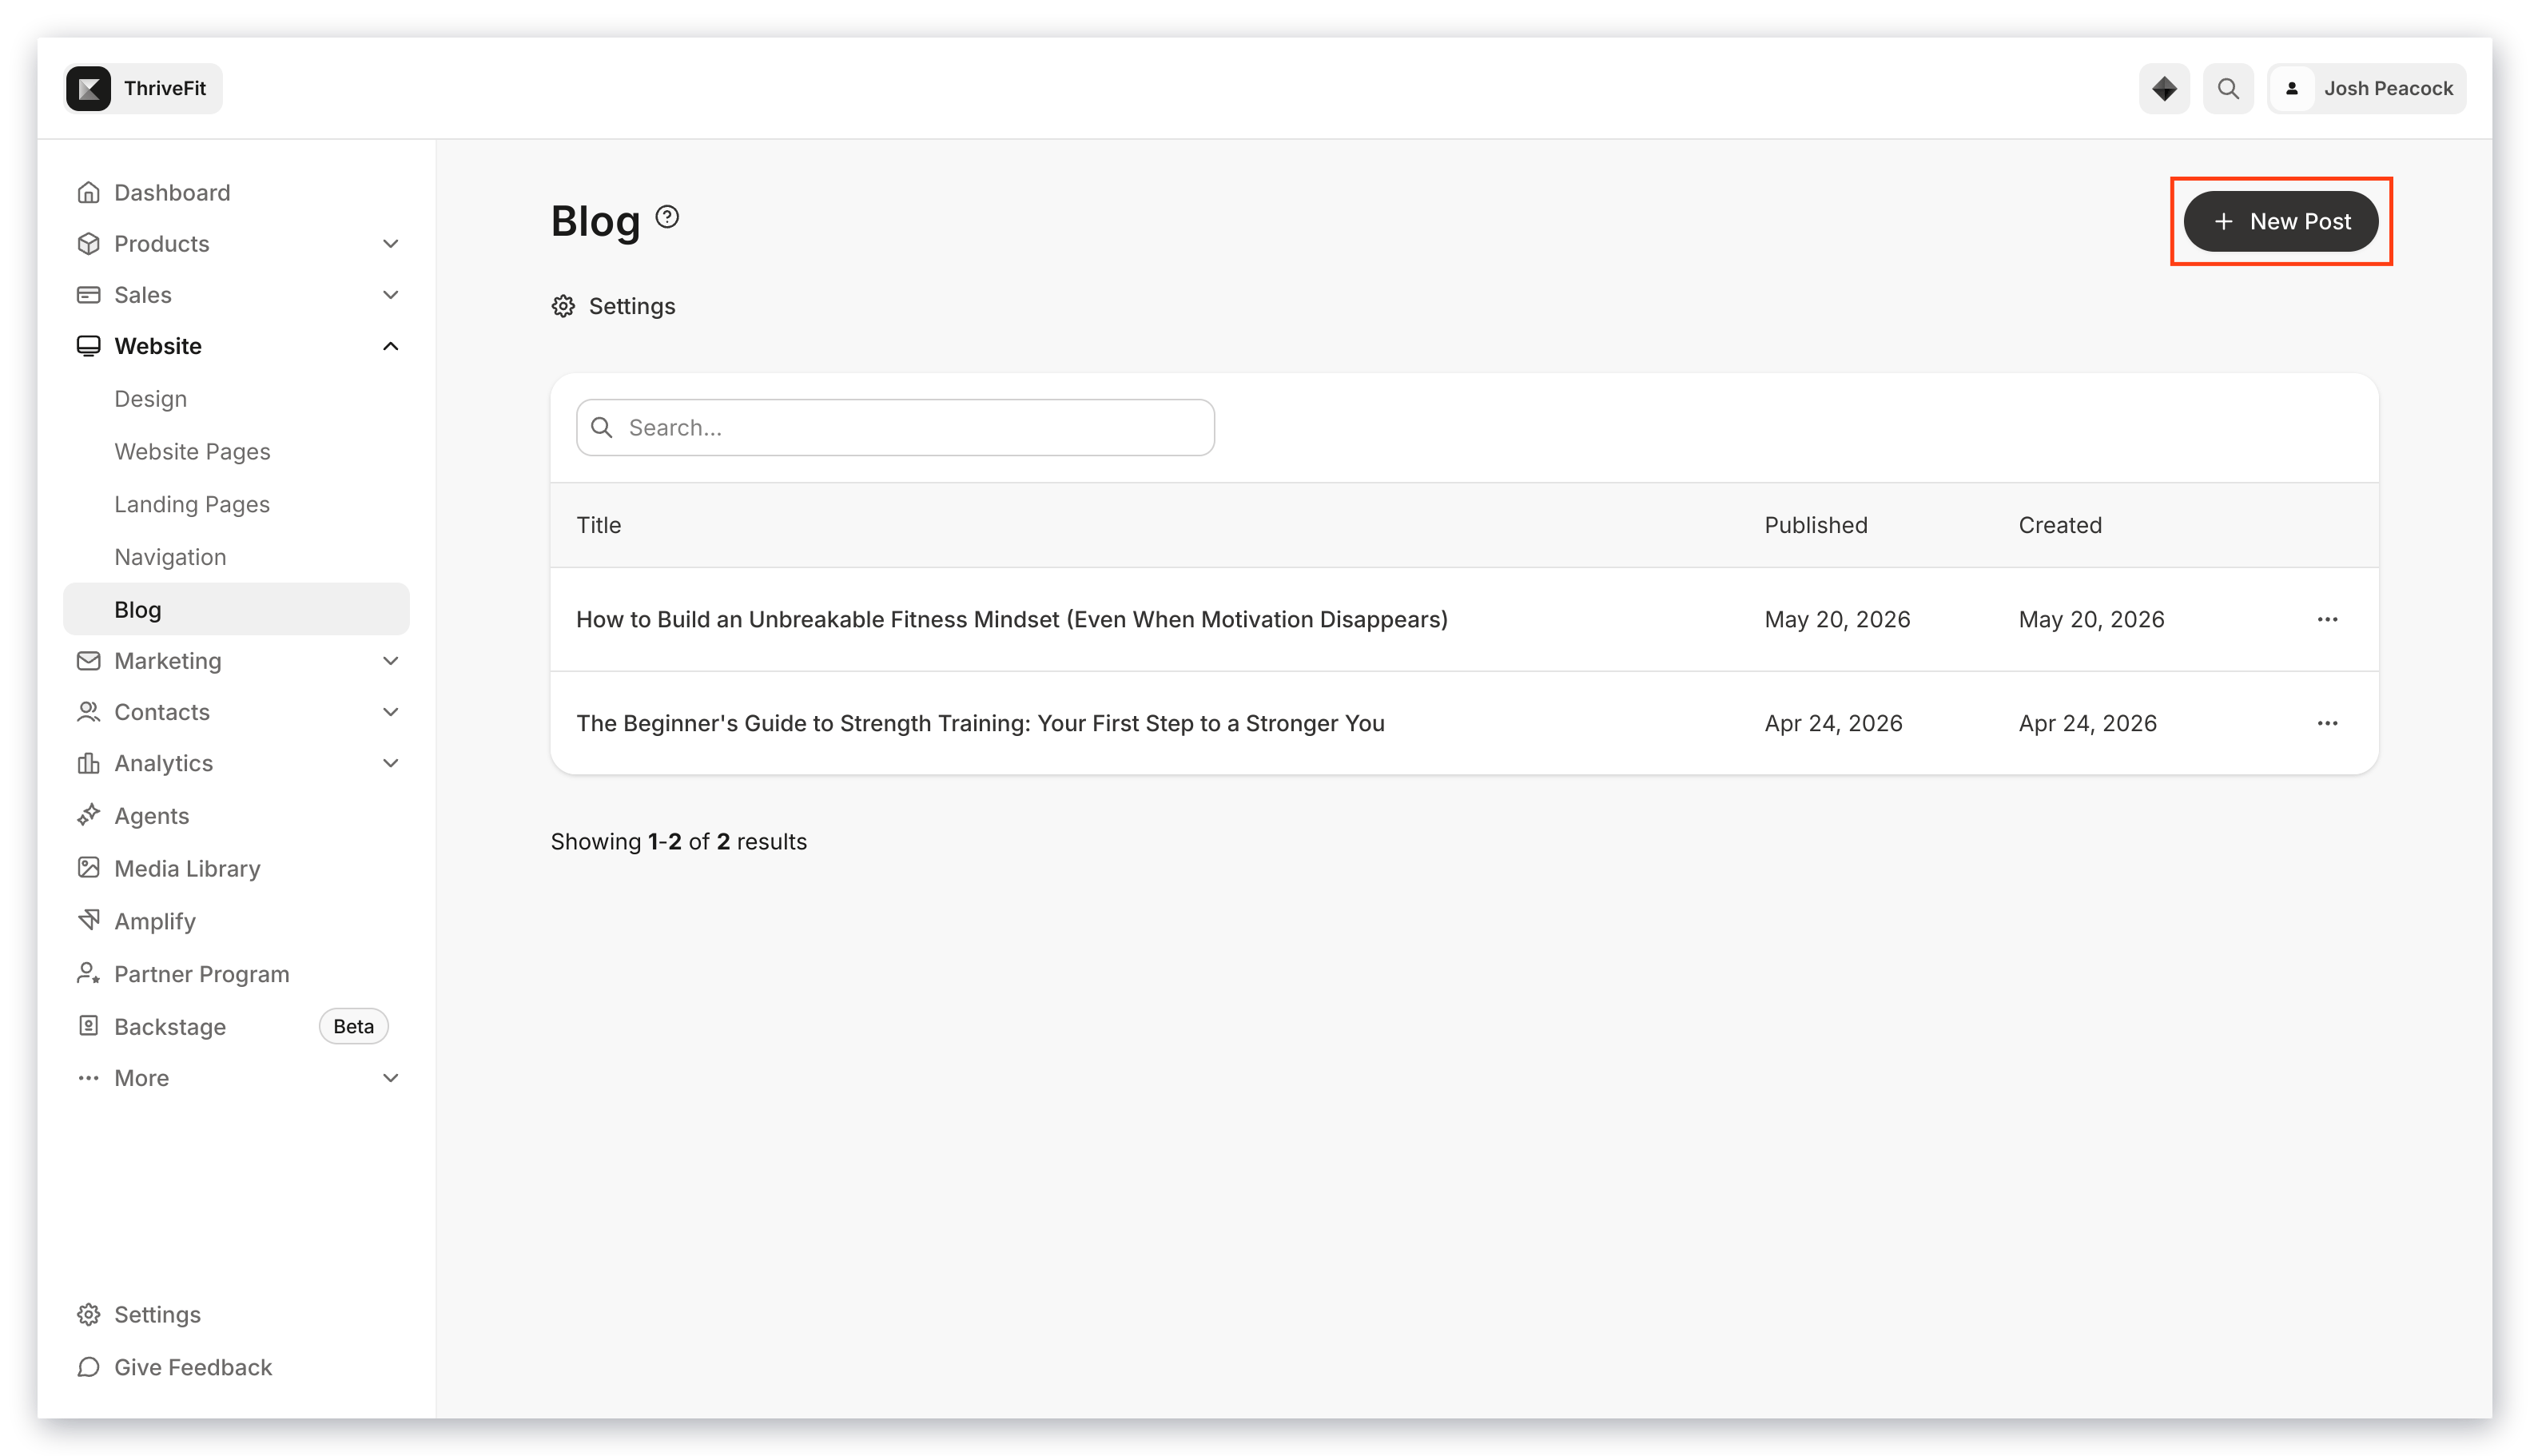
Task: Focus the blog Search field
Action: [895, 427]
